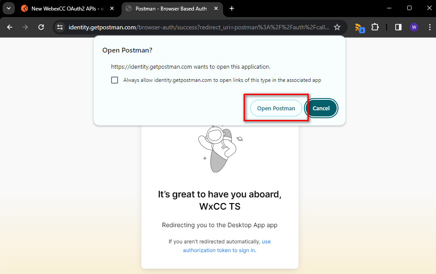Click the address bar URL

pos(199,27)
